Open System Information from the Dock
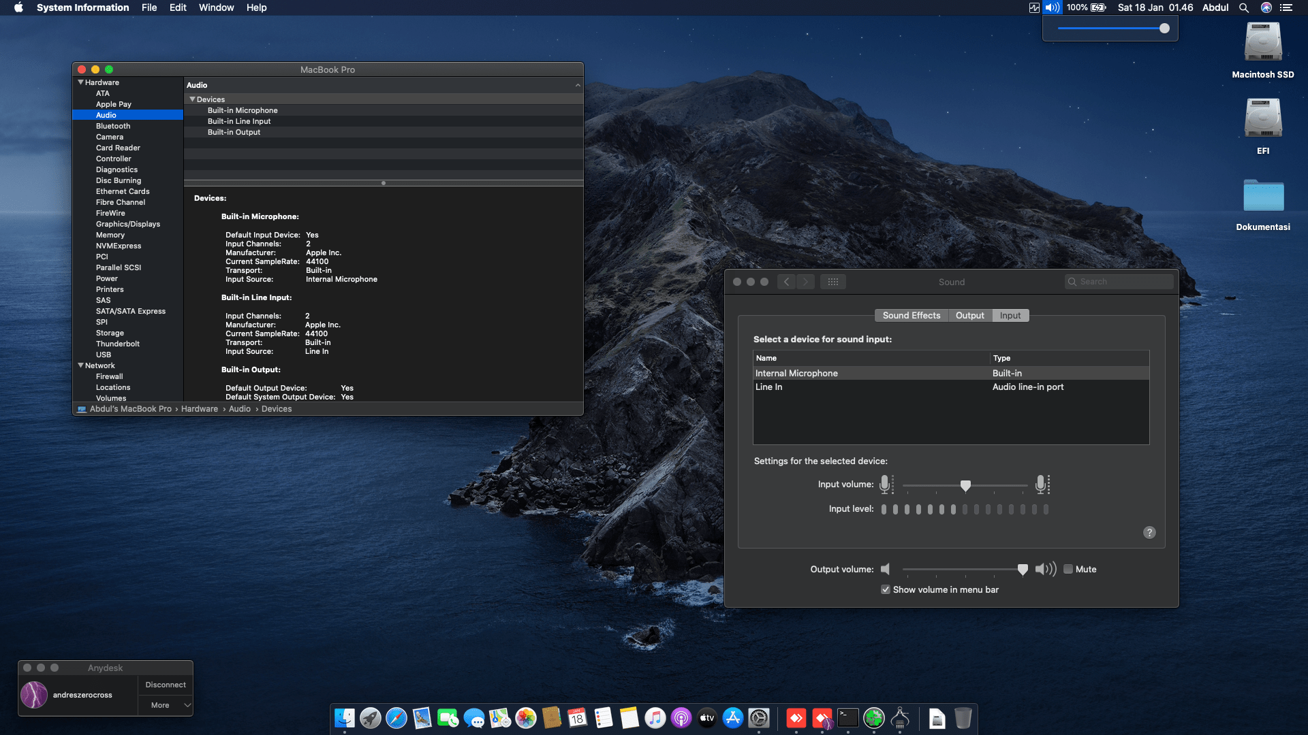This screenshot has height=735, width=1308. coord(900,718)
